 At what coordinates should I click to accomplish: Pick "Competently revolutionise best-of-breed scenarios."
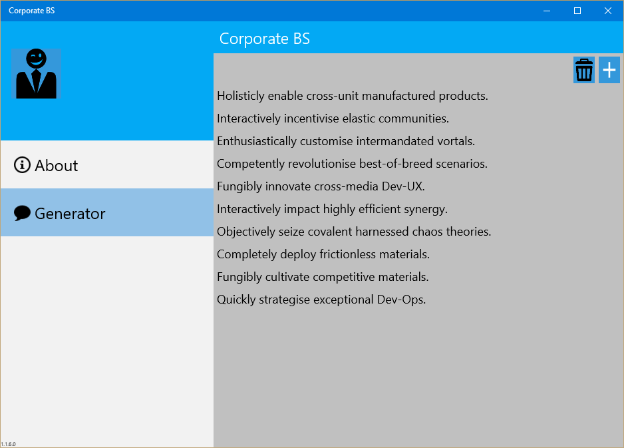click(352, 164)
